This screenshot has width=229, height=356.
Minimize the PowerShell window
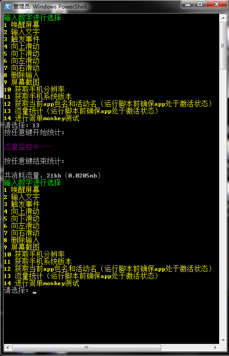point(188,4)
